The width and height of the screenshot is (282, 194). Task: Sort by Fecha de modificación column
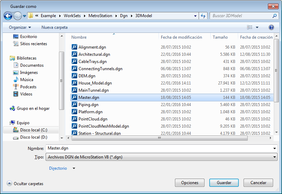[x=181, y=37]
